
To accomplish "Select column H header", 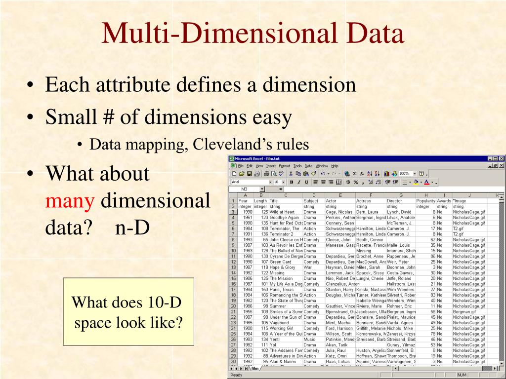I will (x=426, y=195).
